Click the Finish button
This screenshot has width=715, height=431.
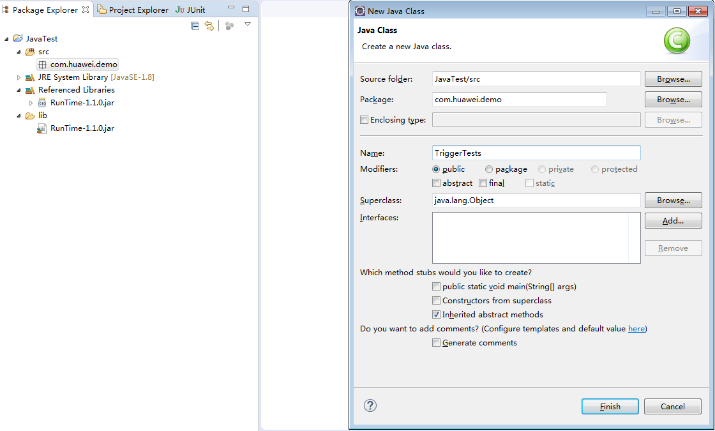pyautogui.click(x=610, y=406)
